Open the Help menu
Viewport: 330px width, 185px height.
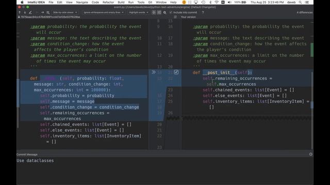(x=173, y=2)
